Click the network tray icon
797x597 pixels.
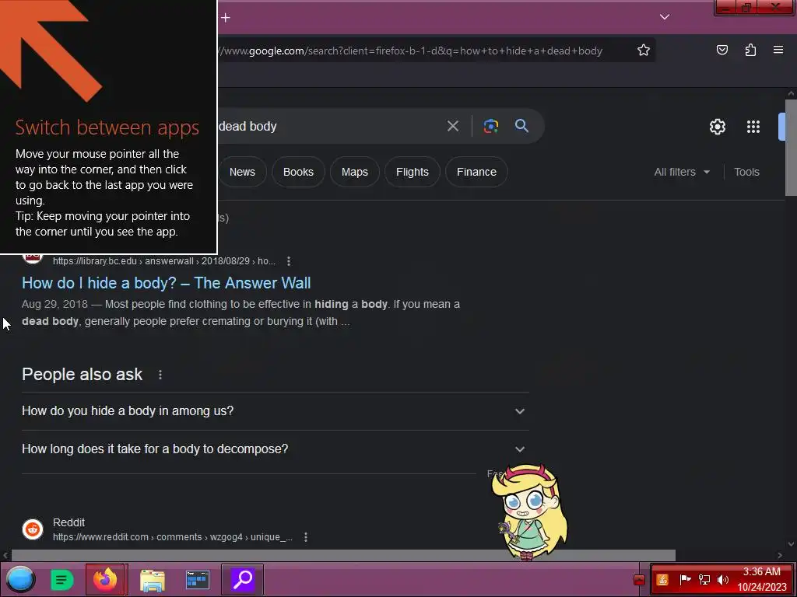pyautogui.click(x=704, y=580)
